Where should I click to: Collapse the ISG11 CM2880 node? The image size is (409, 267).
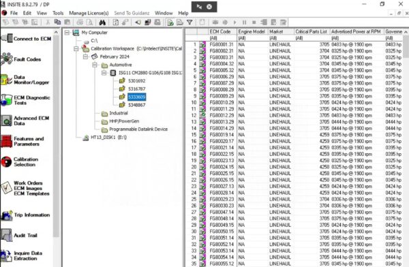pyautogui.click(x=104, y=73)
